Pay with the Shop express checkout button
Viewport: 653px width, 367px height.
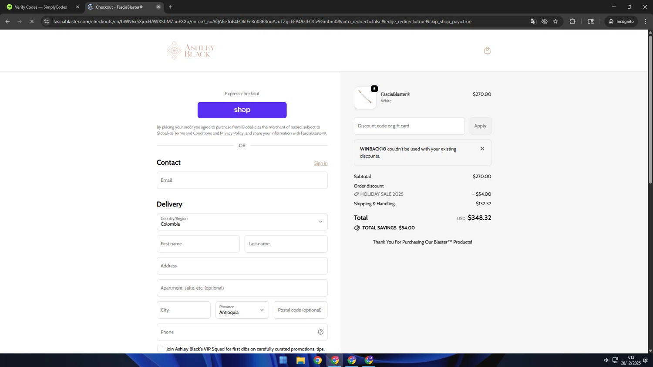pos(242,110)
